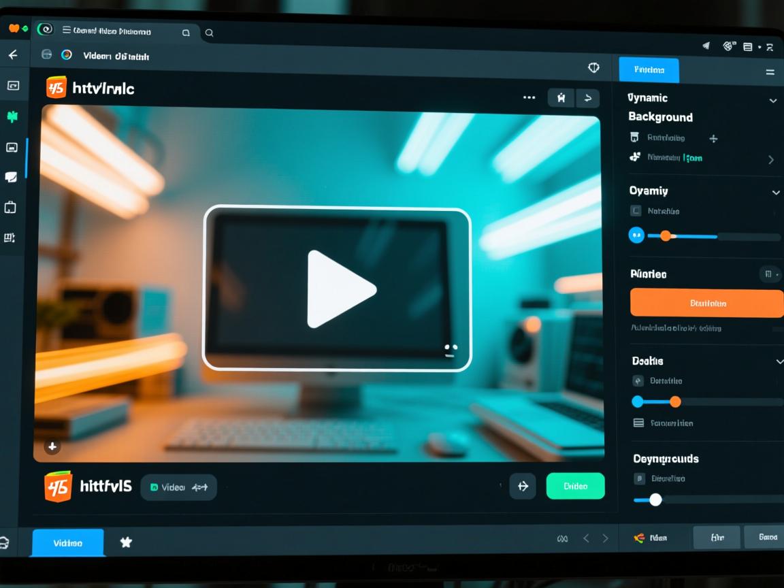Click the search magnifier icon in top bar
This screenshot has width=784, height=588.
[x=209, y=32]
